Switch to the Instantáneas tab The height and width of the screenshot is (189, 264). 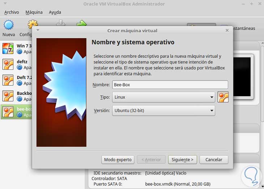coord(244,28)
